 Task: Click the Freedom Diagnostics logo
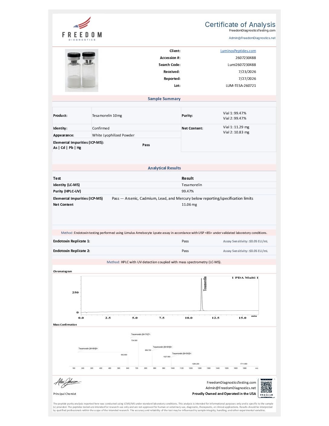point(82,29)
